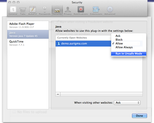Open the Advanced preferences pane
This screenshot has height=123, width=154.
click(110, 11)
